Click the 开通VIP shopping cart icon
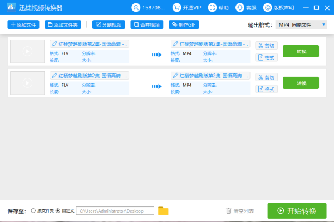 [176, 8]
